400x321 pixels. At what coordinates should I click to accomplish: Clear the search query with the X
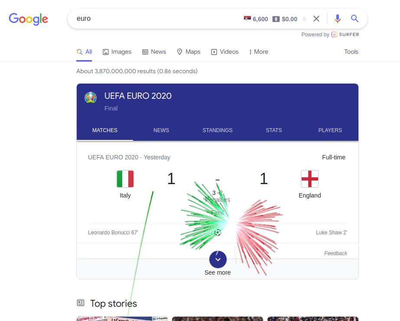316,19
